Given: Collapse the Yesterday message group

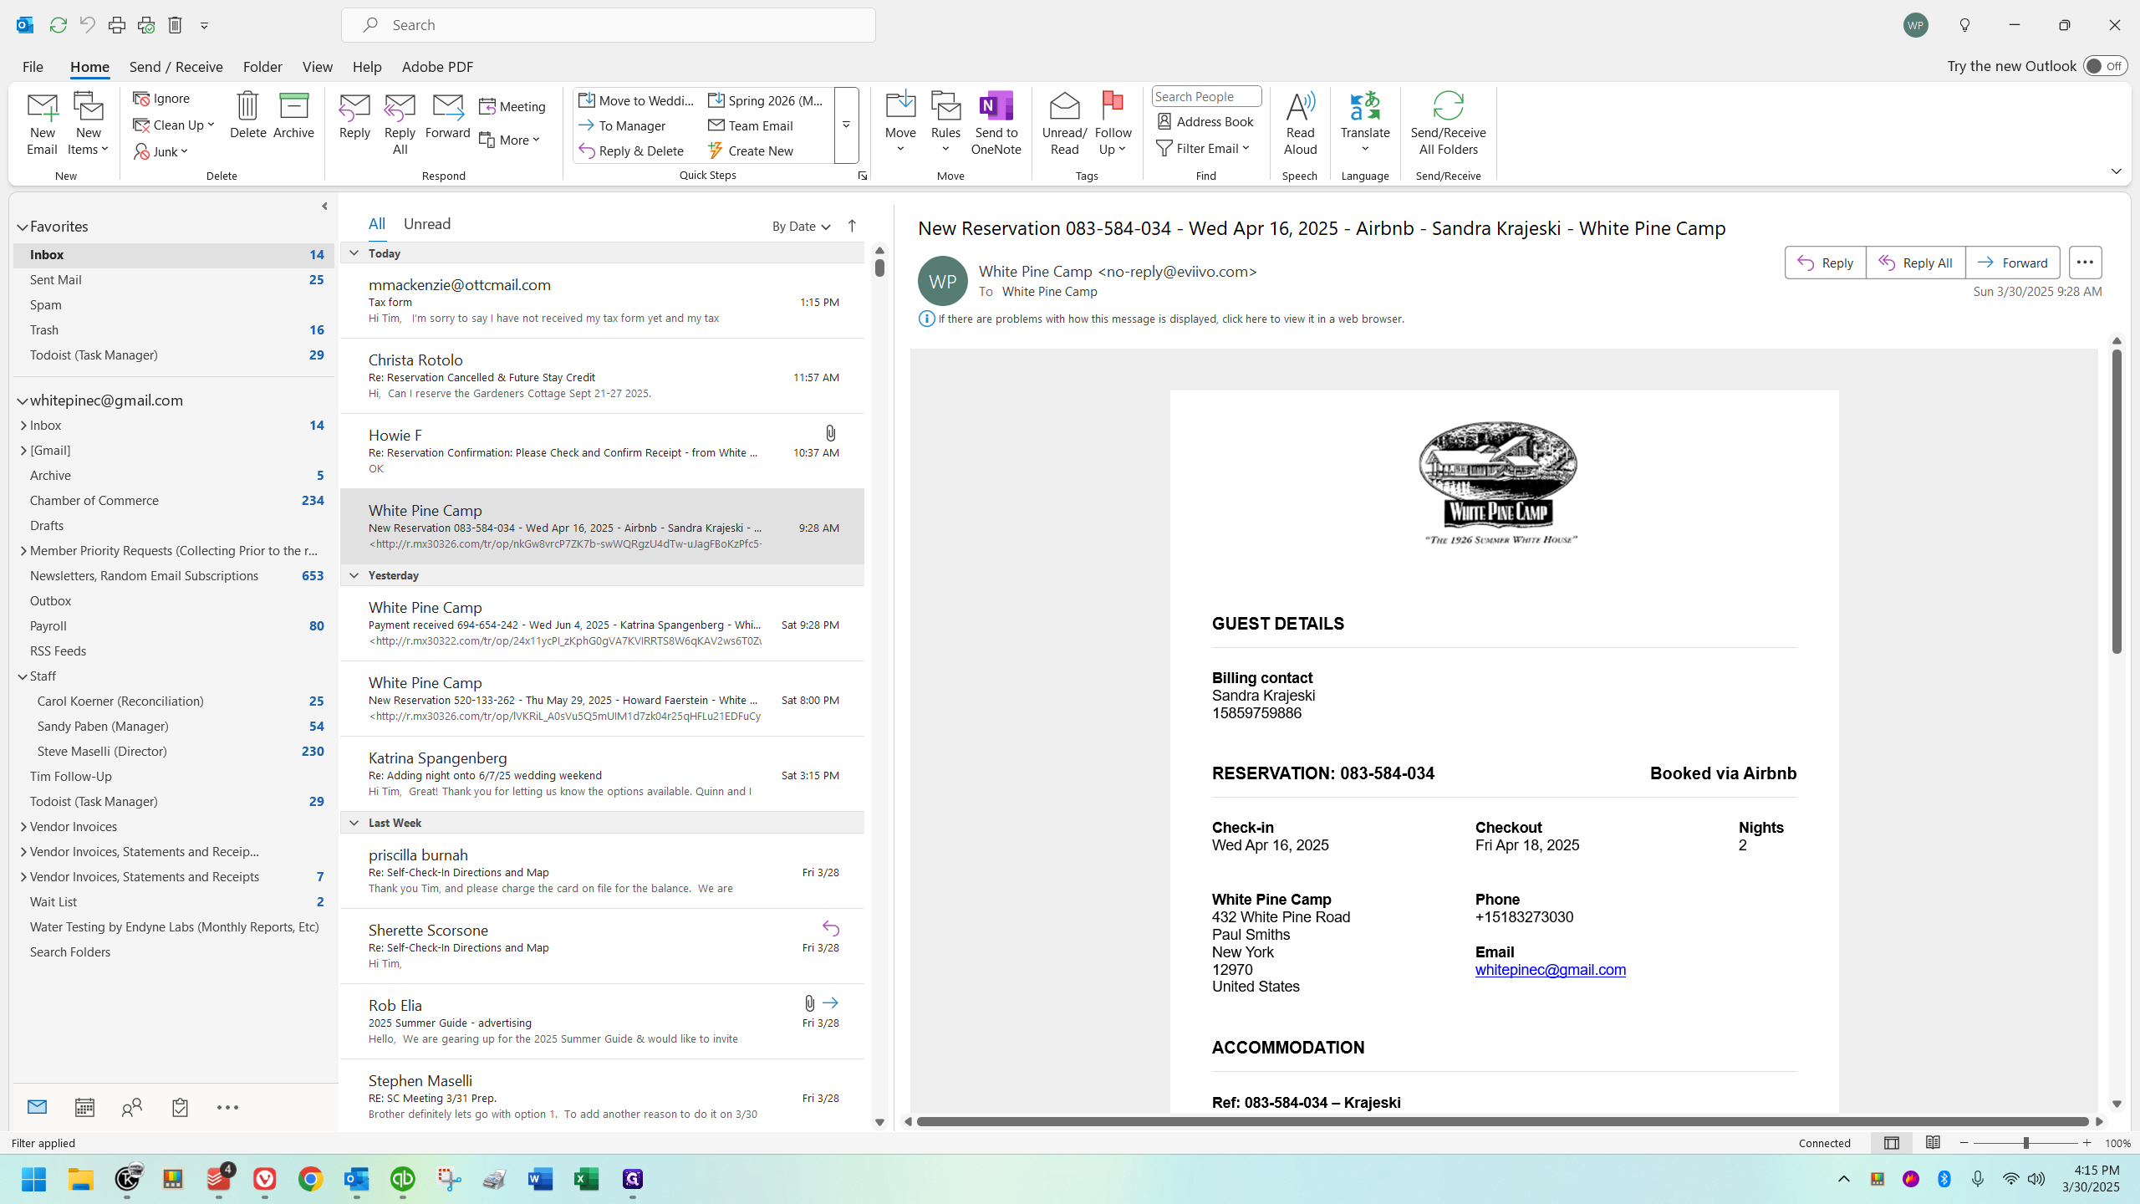Looking at the screenshot, I should tap(354, 575).
